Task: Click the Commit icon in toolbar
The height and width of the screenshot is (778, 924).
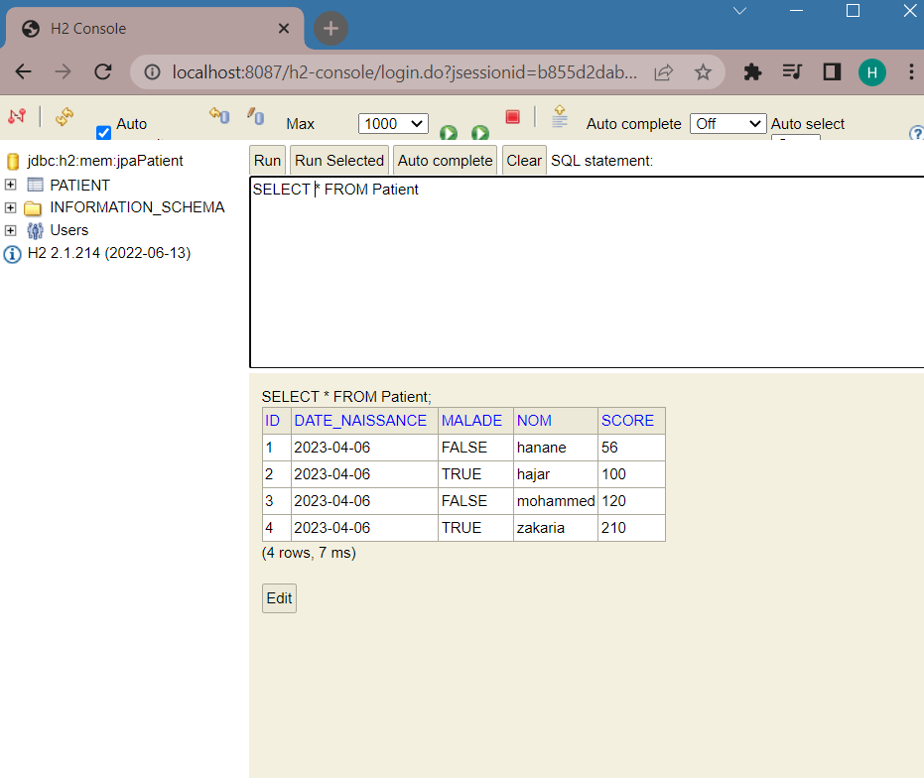Action: 255,115
